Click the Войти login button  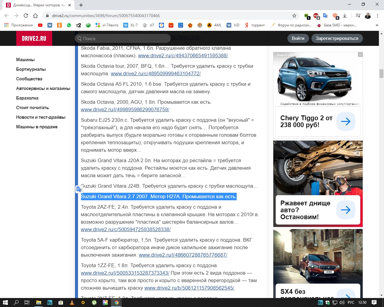298,38
